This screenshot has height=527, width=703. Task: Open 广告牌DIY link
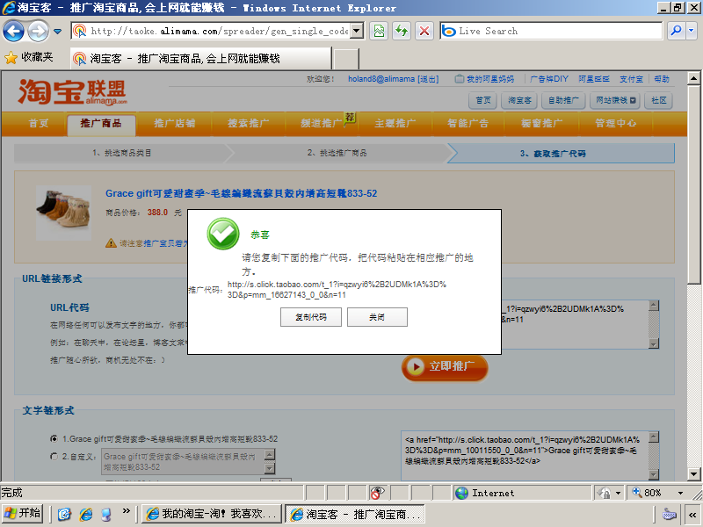click(x=548, y=79)
